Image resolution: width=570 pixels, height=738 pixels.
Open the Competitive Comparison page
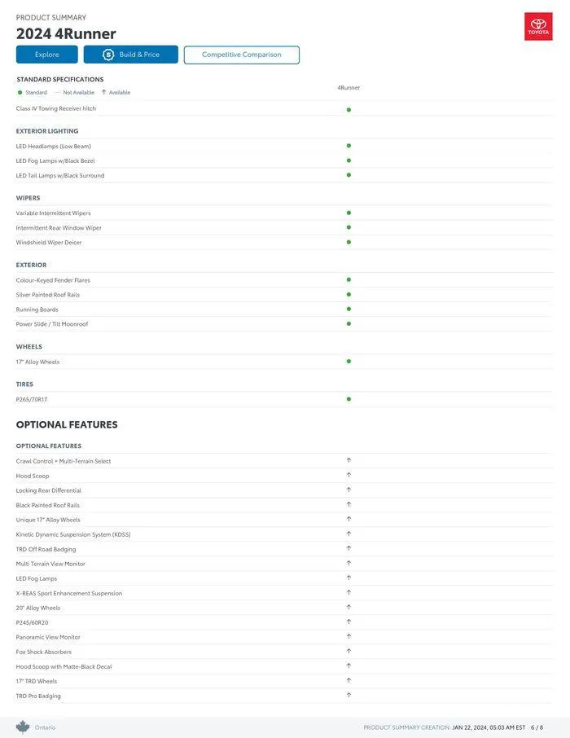[x=242, y=55]
